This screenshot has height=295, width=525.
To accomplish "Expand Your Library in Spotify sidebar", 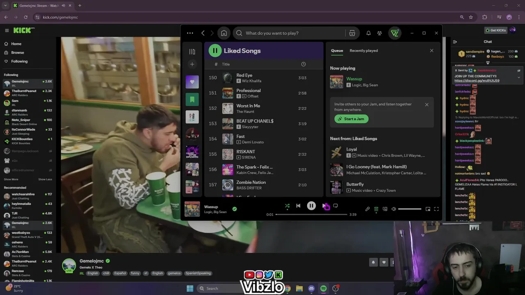I will pos(192,52).
